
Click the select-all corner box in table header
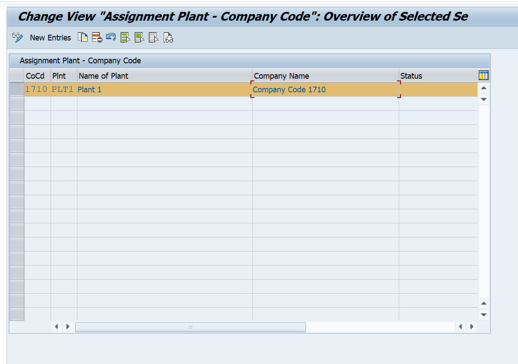17,76
